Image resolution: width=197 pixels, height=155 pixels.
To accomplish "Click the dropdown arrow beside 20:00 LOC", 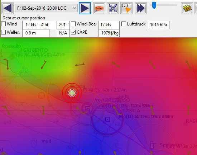I will coord(75,8).
